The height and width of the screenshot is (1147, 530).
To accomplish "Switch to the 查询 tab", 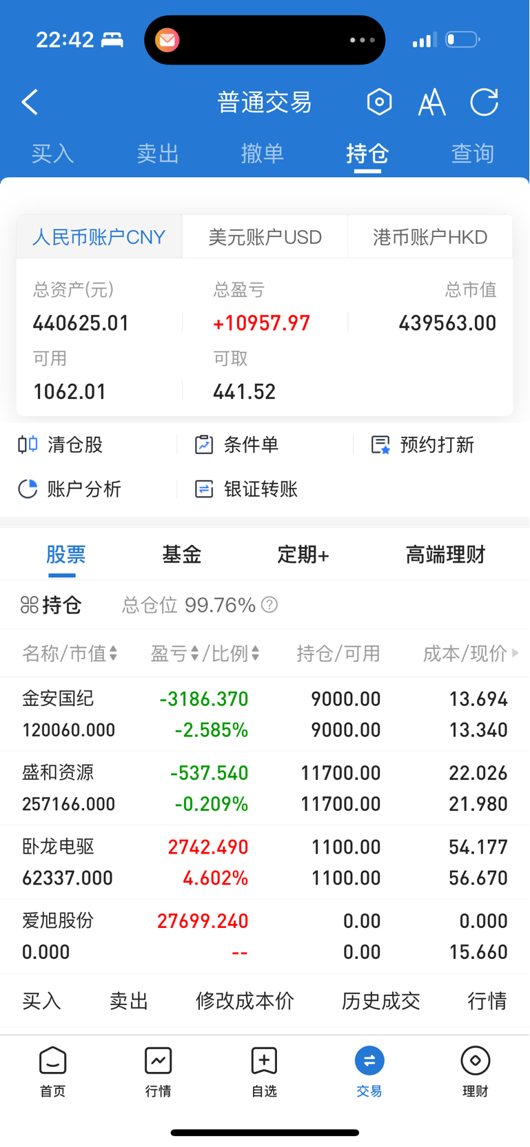I will tap(473, 153).
